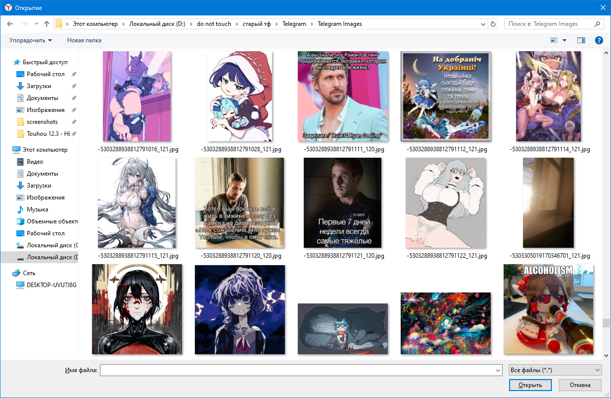Image resolution: width=611 pixels, height=398 pixels.
Task: Open the Touhou 12.3 folder shortcut
Action: [48, 134]
